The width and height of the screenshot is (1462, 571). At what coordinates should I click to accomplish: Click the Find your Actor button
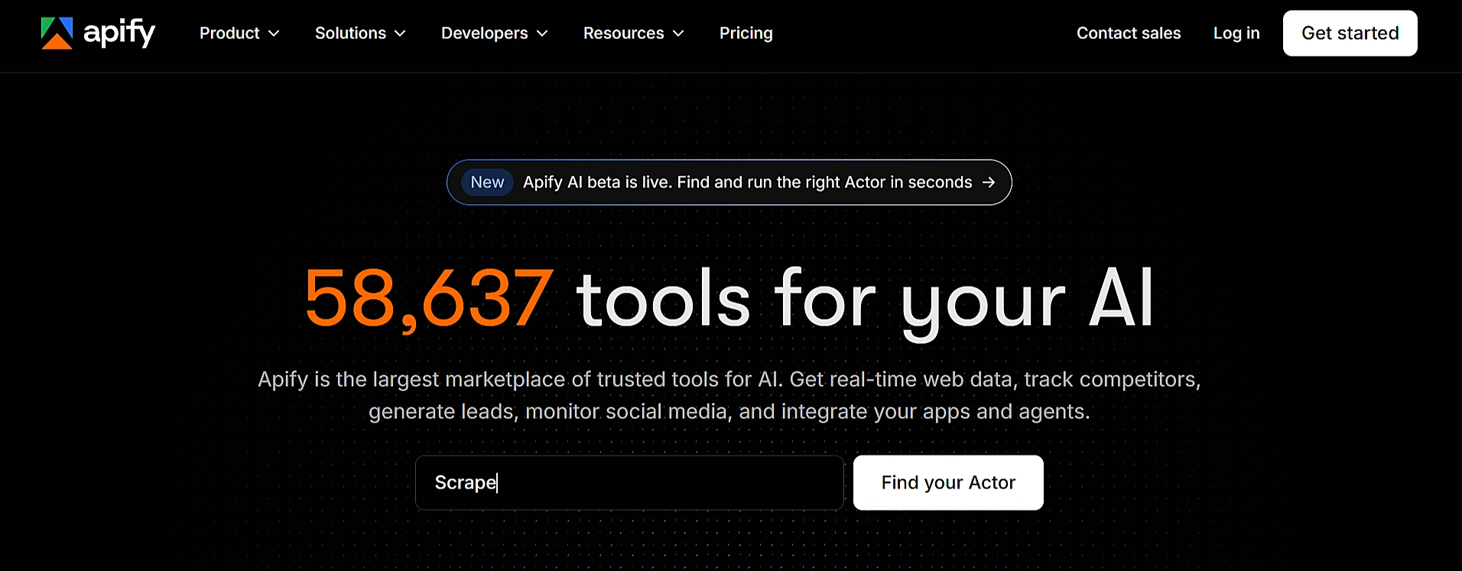click(x=948, y=482)
